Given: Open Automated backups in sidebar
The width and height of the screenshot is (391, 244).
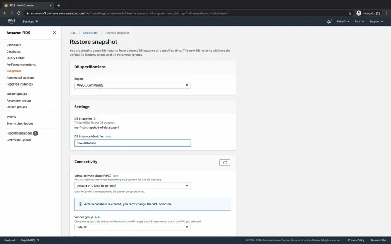Looking at the screenshot, I should tap(20, 78).
